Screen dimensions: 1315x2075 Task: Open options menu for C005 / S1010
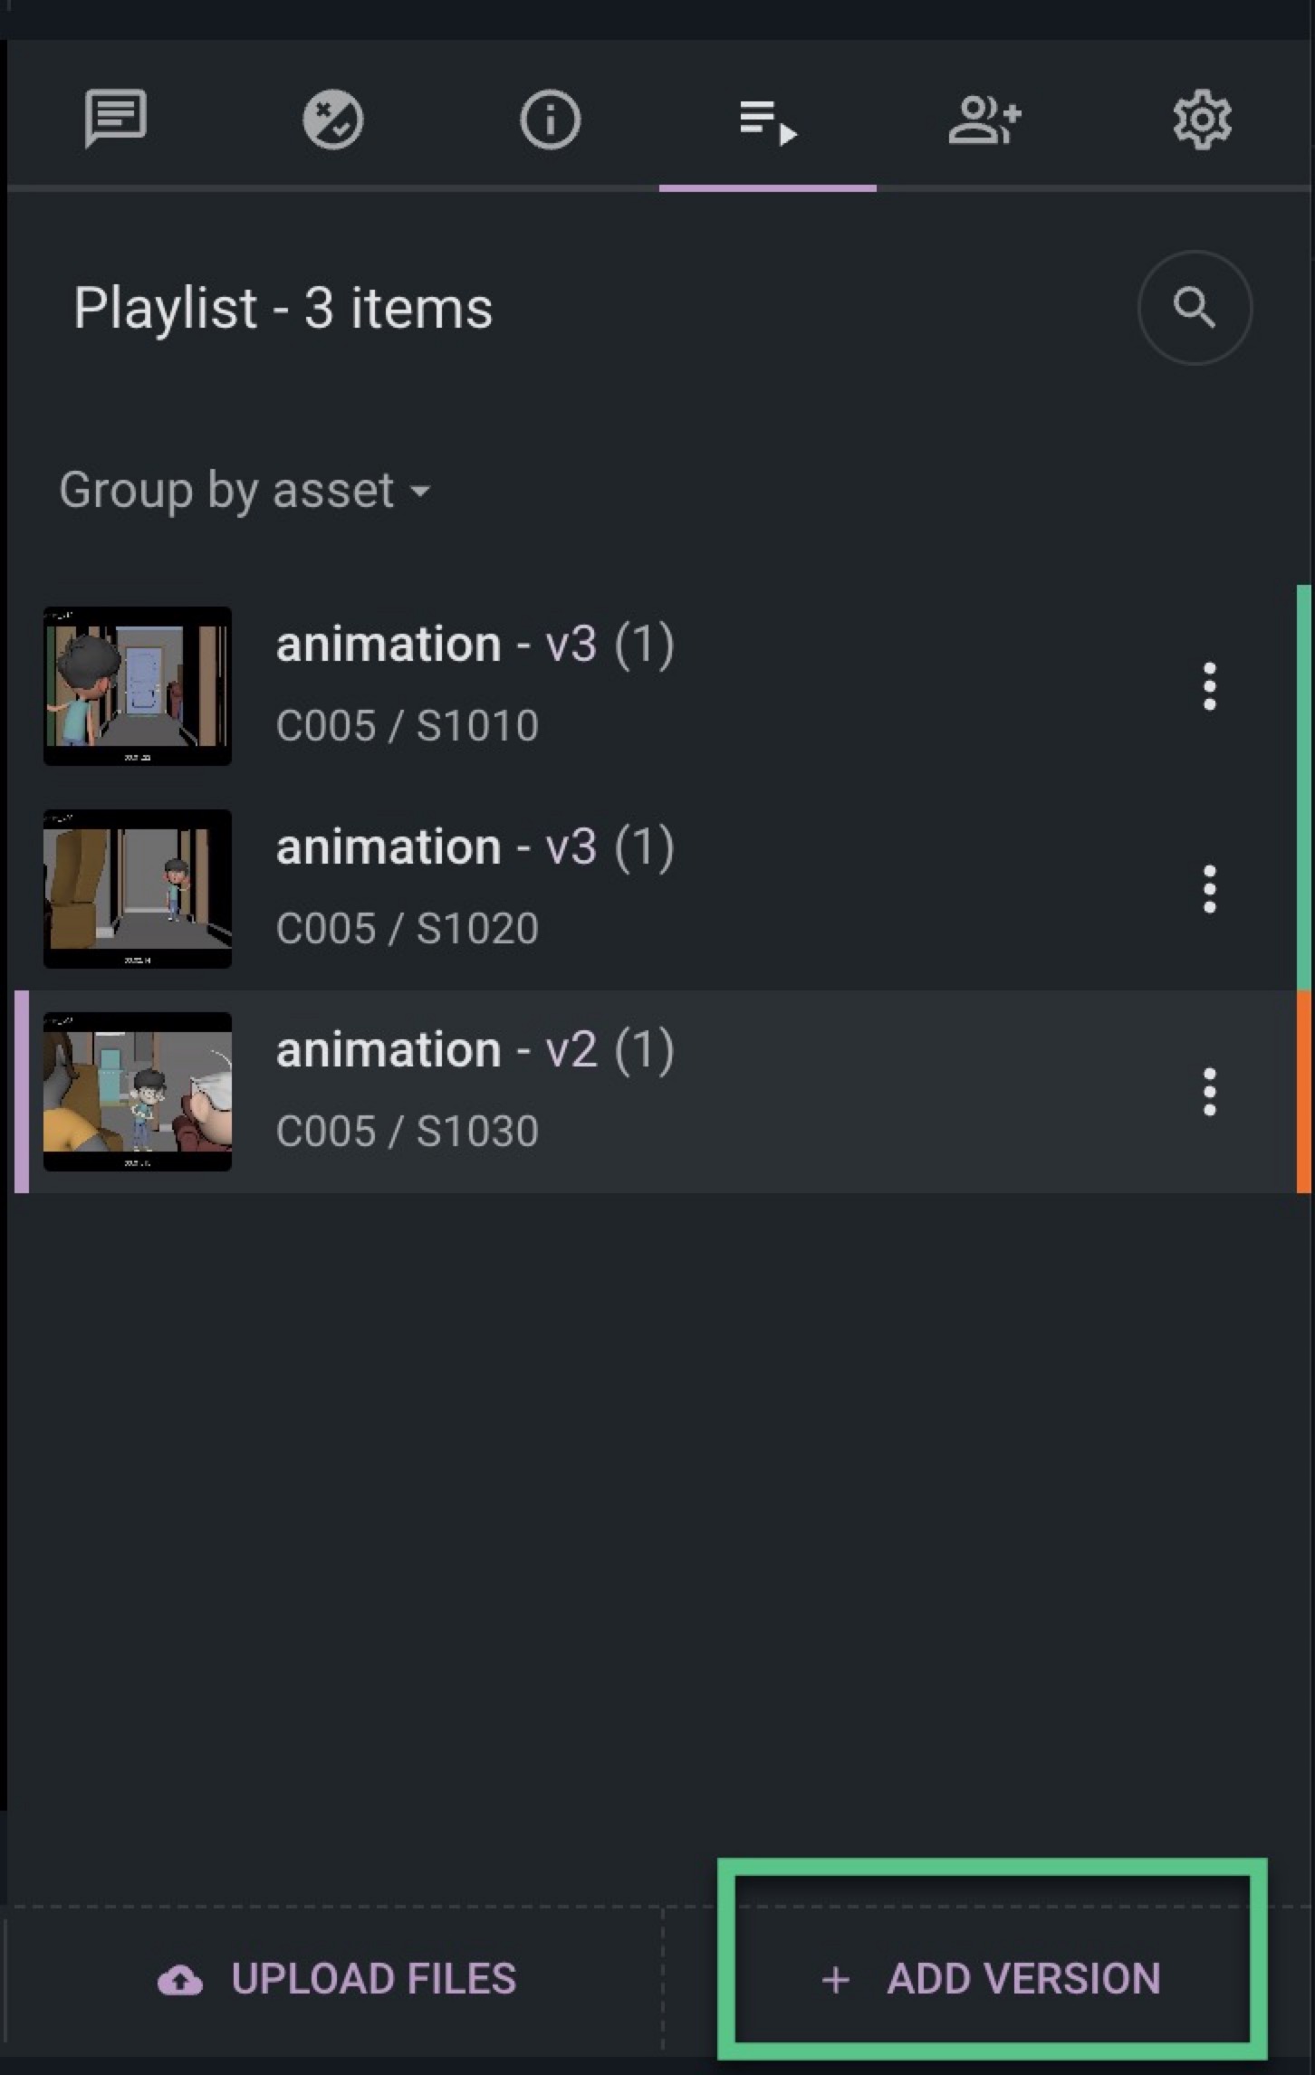1209,686
